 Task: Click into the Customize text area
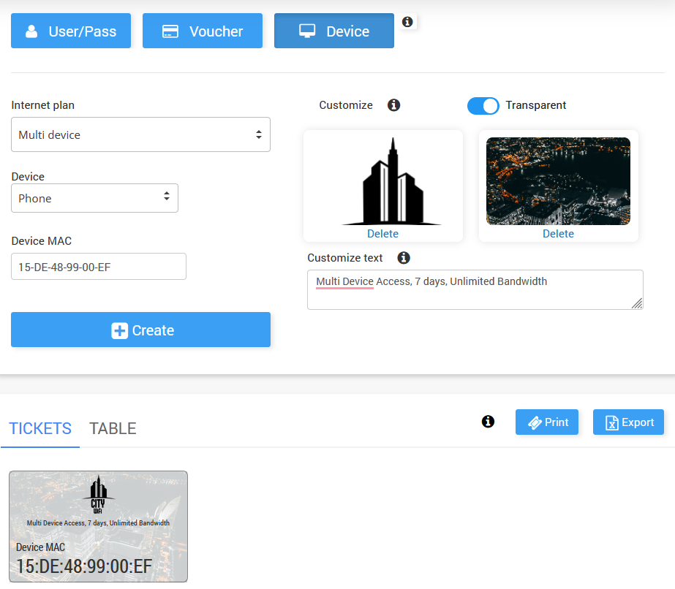475,296
